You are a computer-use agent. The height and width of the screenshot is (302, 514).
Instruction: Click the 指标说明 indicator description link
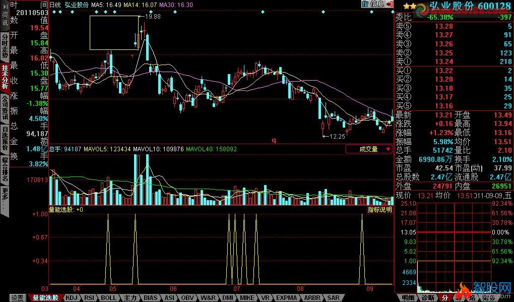pyautogui.click(x=379, y=210)
